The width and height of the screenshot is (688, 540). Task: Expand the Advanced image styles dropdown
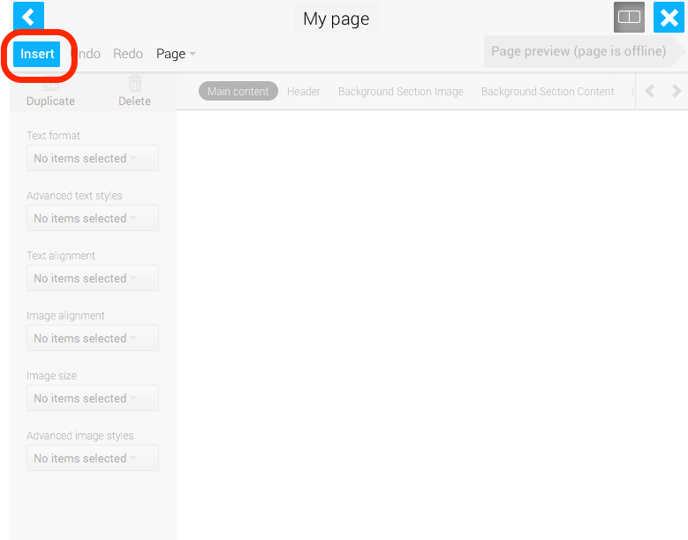(93, 459)
